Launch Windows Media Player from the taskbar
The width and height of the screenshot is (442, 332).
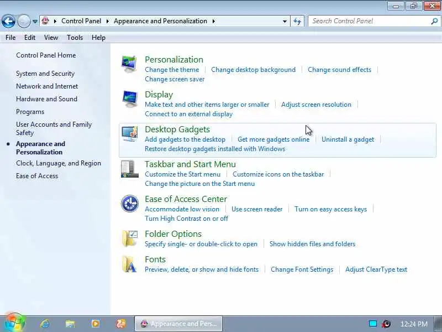click(95, 324)
